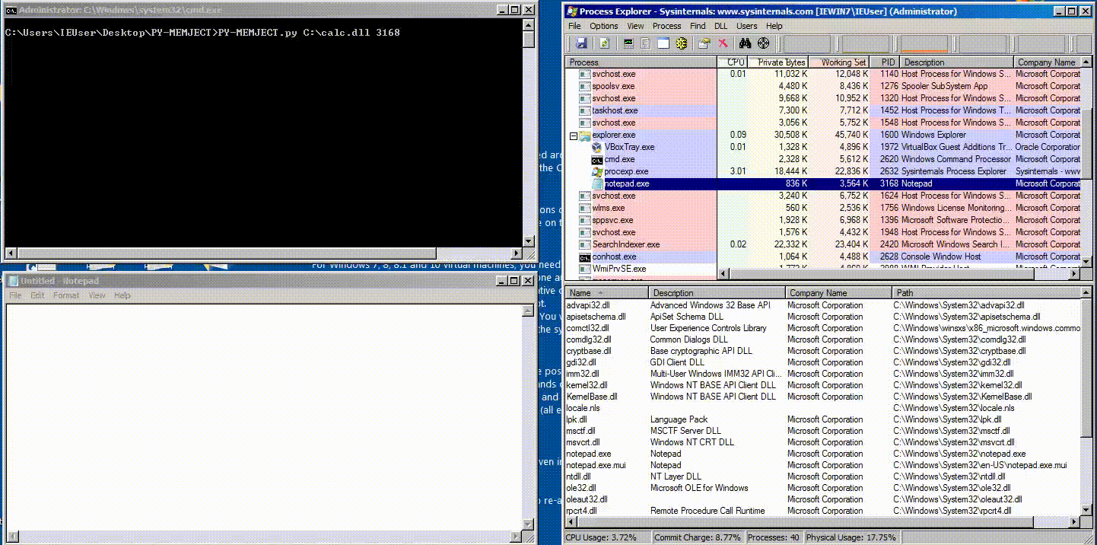Image resolution: width=1097 pixels, height=545 pixels.
Task: Click the taskhost.exe process row icon
Action: (x=585, y=110)
